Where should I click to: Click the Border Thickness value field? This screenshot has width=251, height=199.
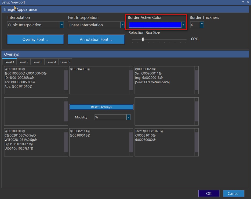(195, 25)
